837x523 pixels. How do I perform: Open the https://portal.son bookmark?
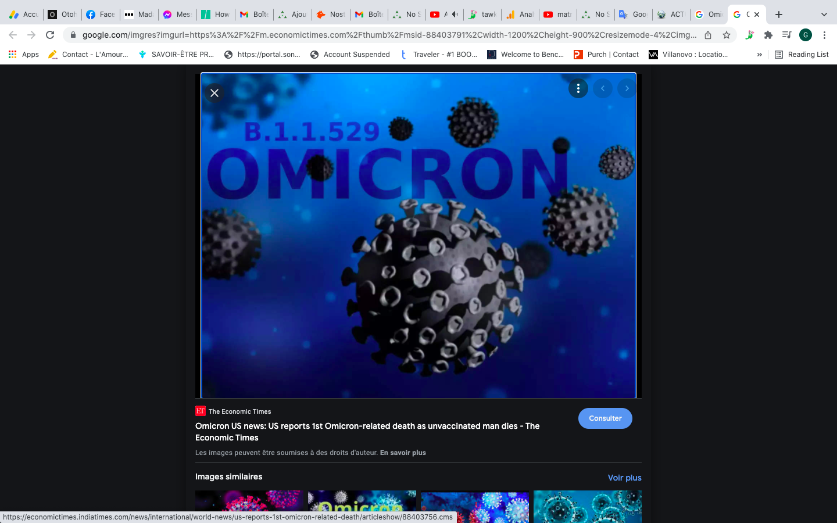262,55
